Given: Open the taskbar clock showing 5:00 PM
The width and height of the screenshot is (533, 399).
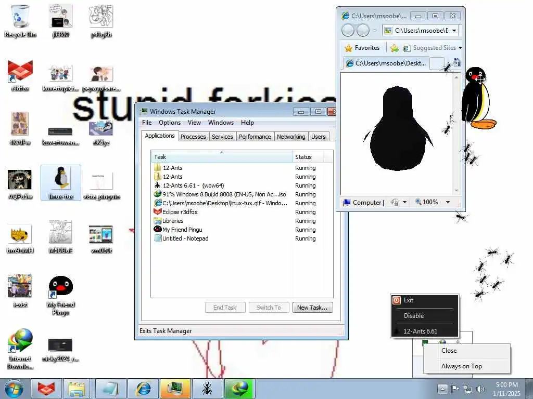Looking at the screenshot, I should pyautogui.click(x=506, y=389).
